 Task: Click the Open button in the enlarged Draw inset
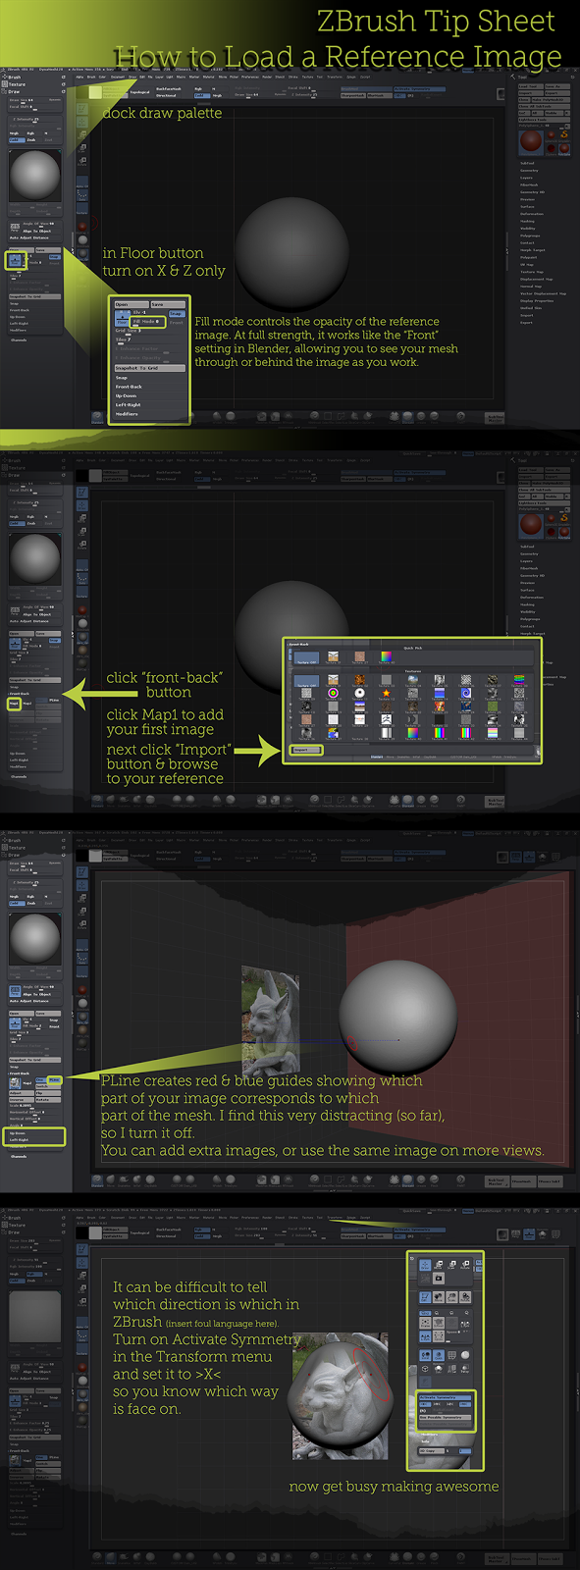pyautogui.click(x=132, y=304)
